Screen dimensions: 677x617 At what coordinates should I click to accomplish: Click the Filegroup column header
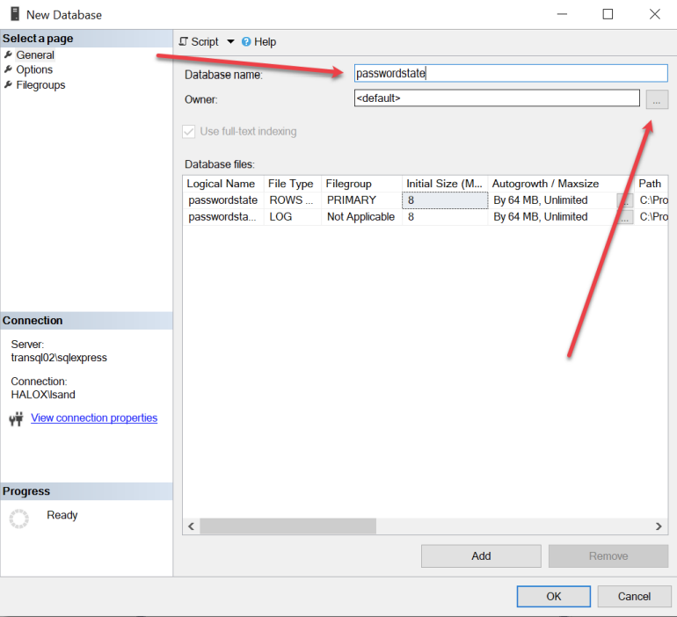click(361, 184)
